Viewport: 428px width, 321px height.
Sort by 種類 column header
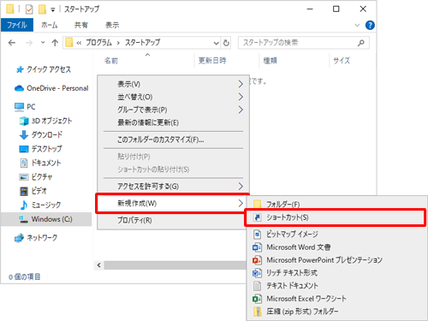[270, 61]
